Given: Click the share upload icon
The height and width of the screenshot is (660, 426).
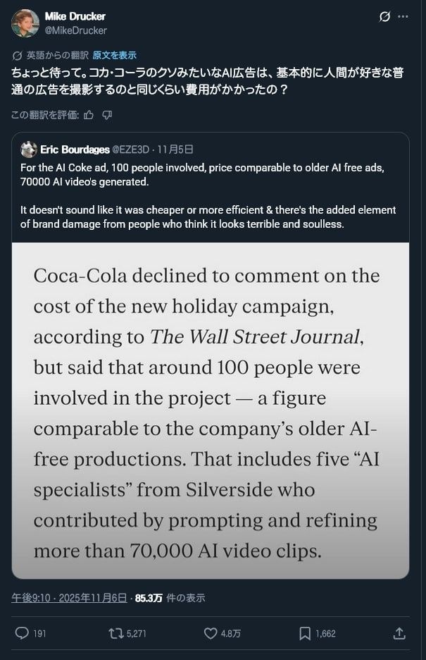Looking at the screenshot, I should tap(399, 633).
